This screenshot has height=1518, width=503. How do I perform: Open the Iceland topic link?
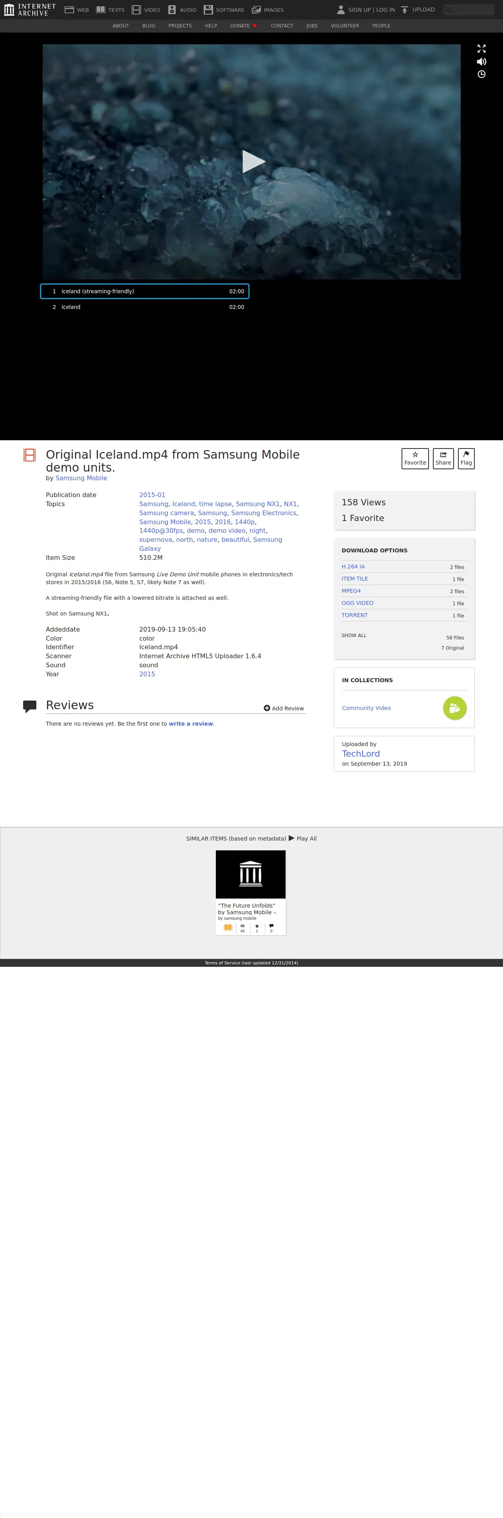183,504
